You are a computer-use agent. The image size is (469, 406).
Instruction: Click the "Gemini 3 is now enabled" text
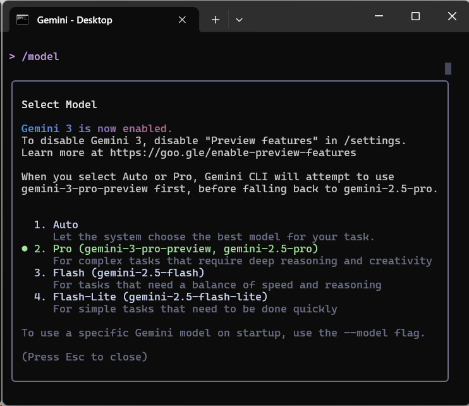pos(97,128)
